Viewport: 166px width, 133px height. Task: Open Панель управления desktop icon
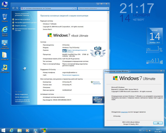click(5, 44)
